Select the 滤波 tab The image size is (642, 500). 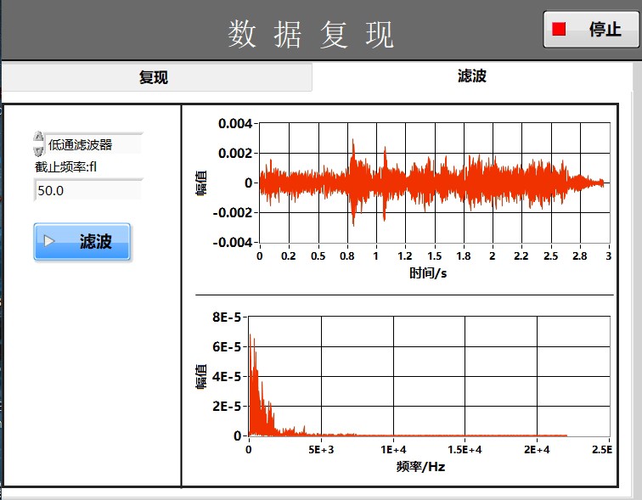(x=471, y=76)
